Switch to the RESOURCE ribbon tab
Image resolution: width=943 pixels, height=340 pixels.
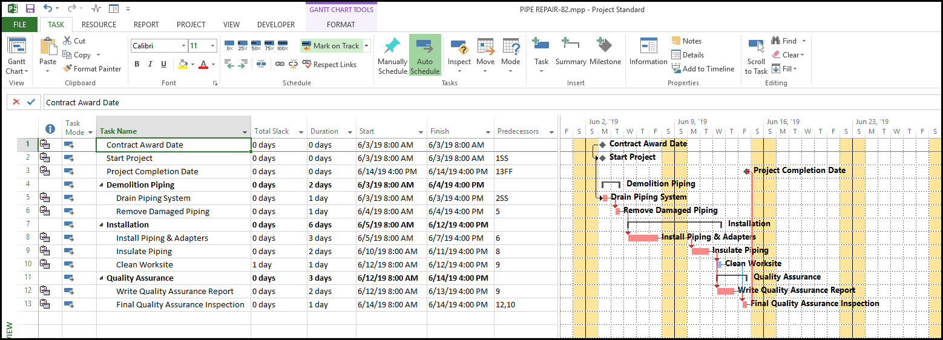(x=99, y=25)
